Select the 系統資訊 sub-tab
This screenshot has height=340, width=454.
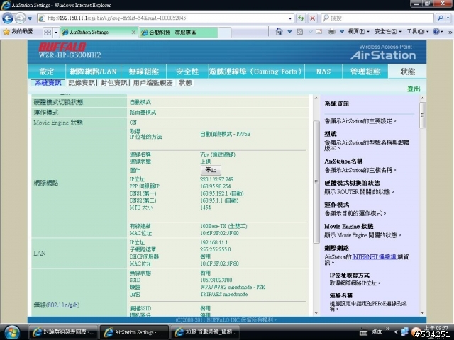click(x=48, y=83)
